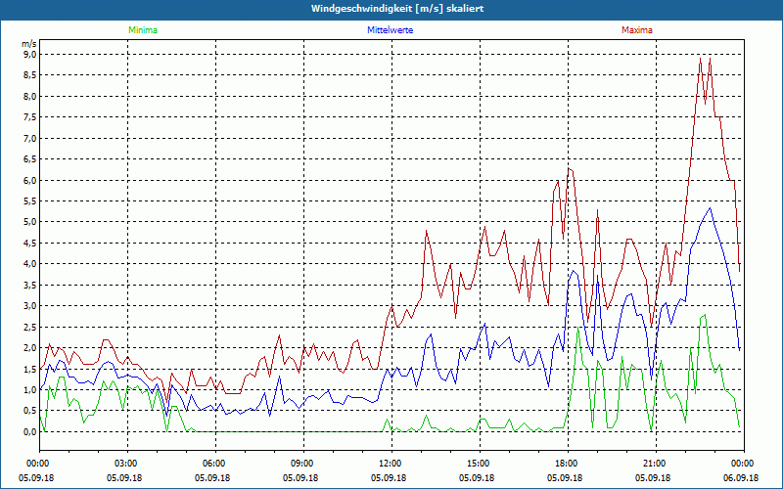The height and width of the screenshot is (489, 783).
Task: Click the 09:00 time axis label
Action: (x=303, y=464)
